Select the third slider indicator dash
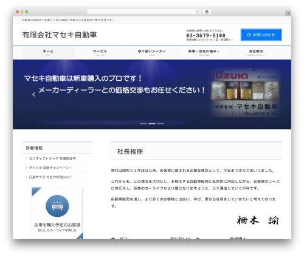Viewport: 304px width, 257px height. point(161,123)
